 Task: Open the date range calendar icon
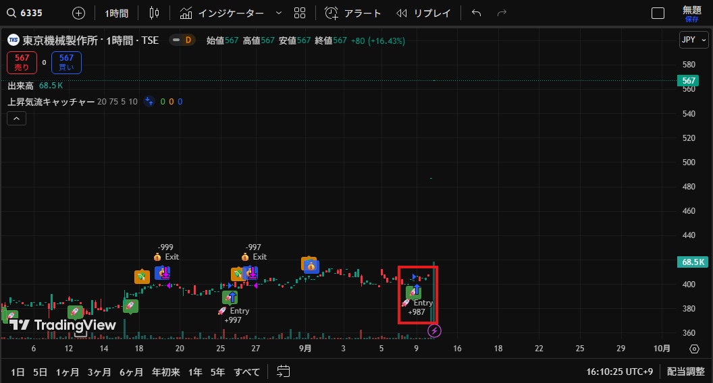pos(284,371)
